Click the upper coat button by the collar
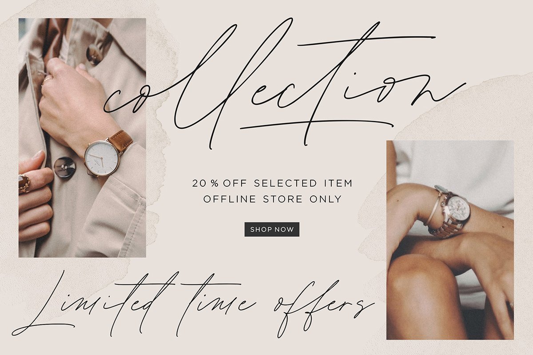Image resolution: width=533 pixels, height=355 pixels. click(94, 55)
